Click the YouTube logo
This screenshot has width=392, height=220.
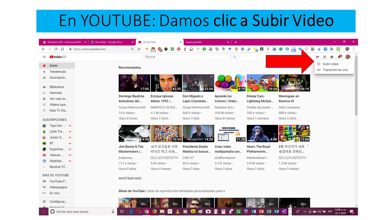[58, 57]
